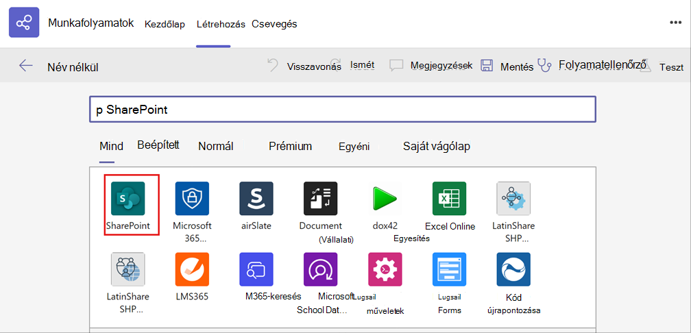Image resolution: width=691 pixels, height=333 pixels.
Task: Open the Csevegés tab
Action: click(x=274, y=24)
